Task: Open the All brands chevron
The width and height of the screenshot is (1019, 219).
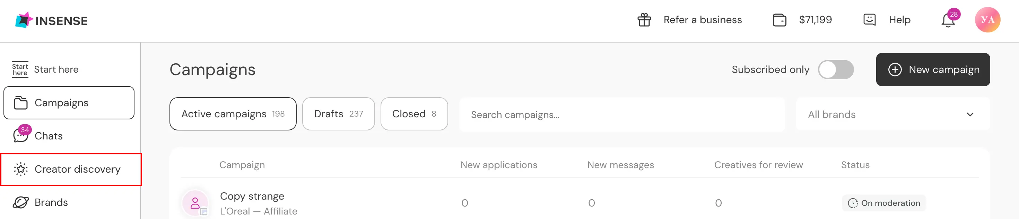Action: (970, 115)
